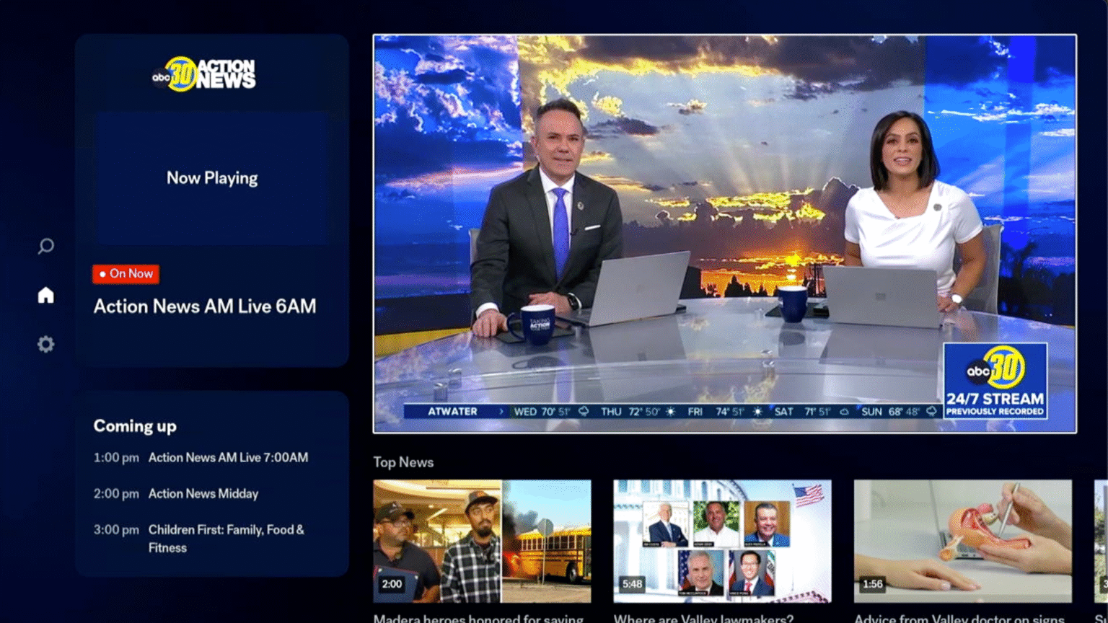Select Action News Midday in the schedule
Viewport: 1108px width, 623px height.
[x=203, y=493]
